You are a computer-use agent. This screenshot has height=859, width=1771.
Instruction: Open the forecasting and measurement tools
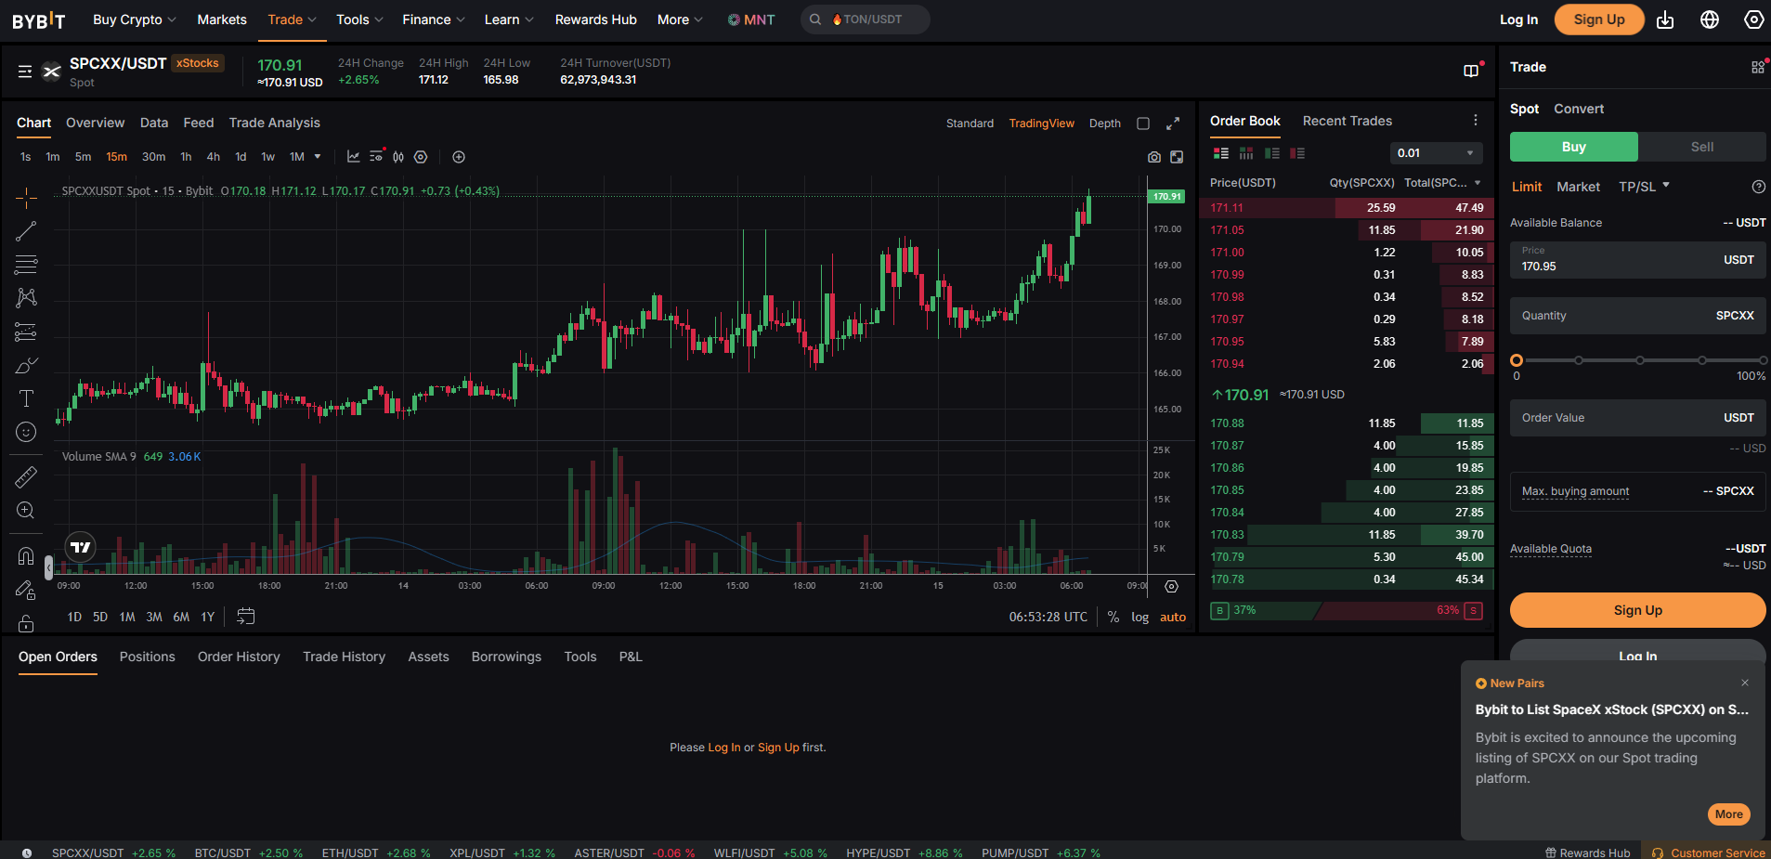coord(26,332)
